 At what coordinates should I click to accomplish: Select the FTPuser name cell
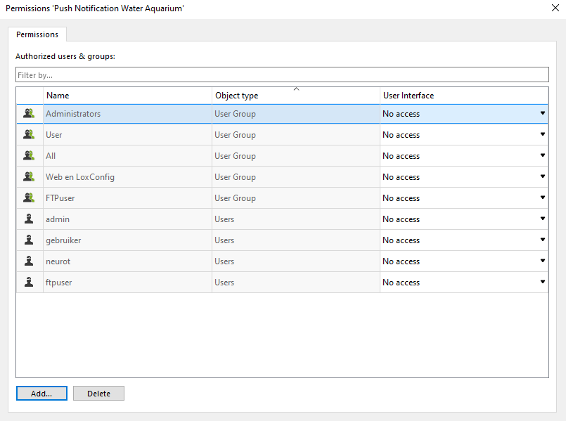pos(127,198)
